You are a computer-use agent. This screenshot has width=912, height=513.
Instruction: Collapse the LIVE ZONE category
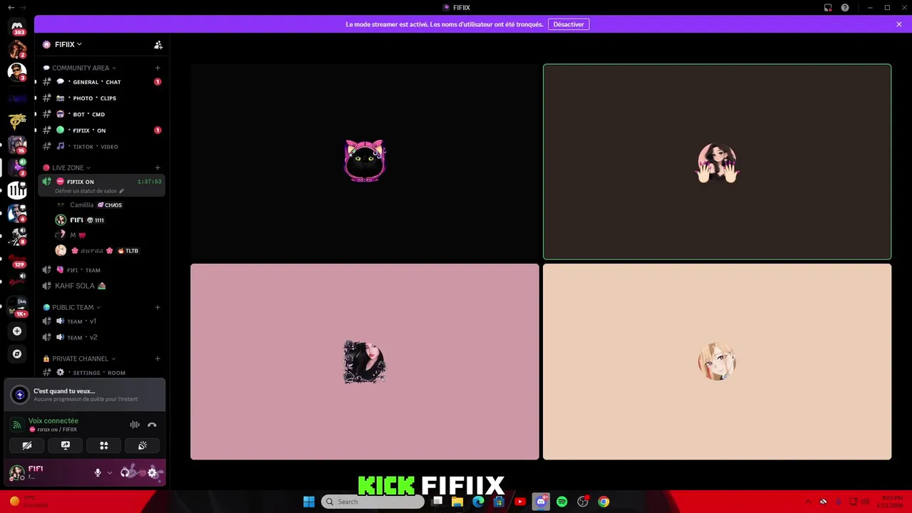pyautogui.click(x=67, y=167)
